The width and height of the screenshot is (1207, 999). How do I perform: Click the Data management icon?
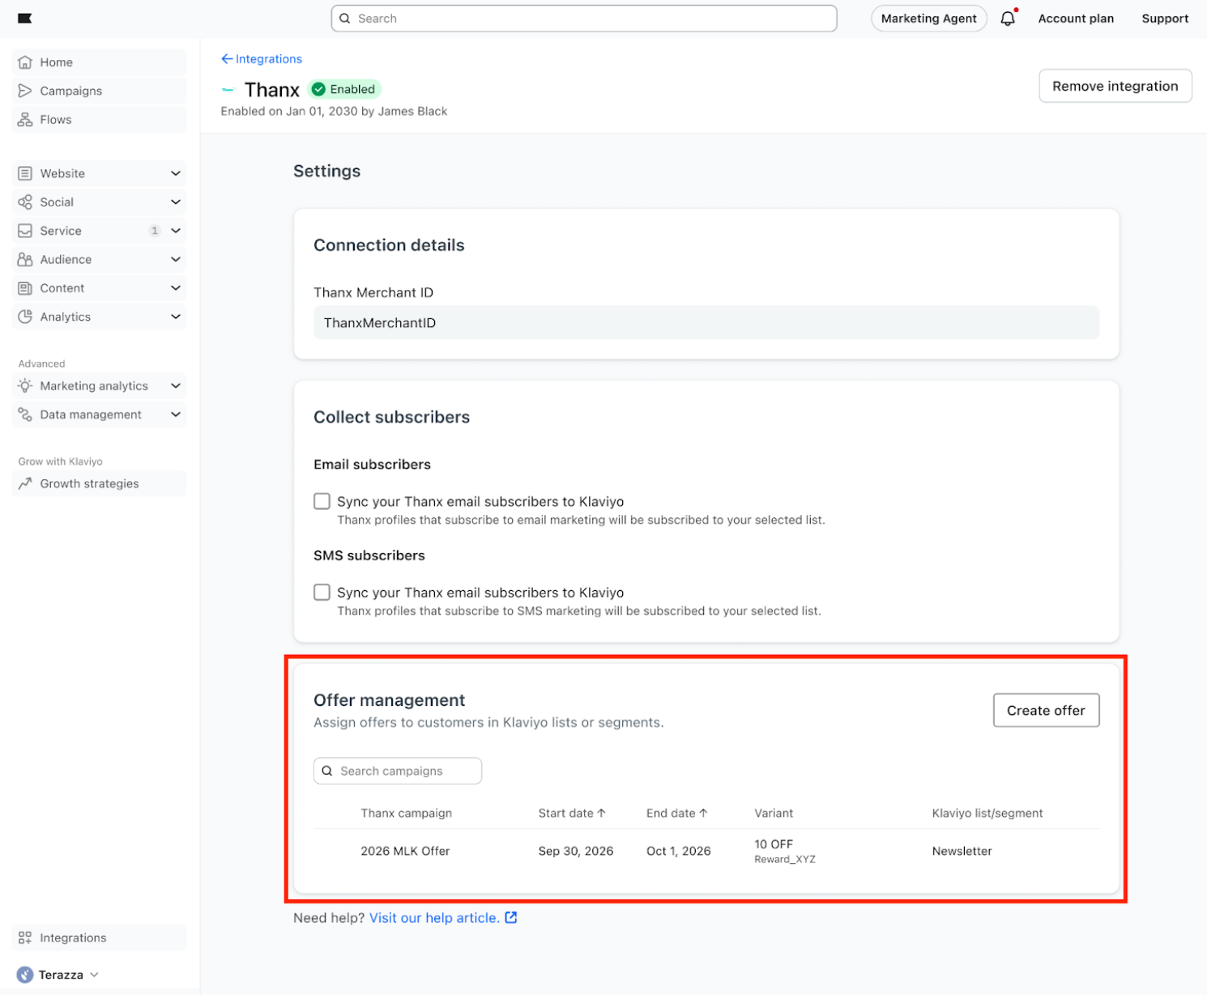tap(25, 414)
